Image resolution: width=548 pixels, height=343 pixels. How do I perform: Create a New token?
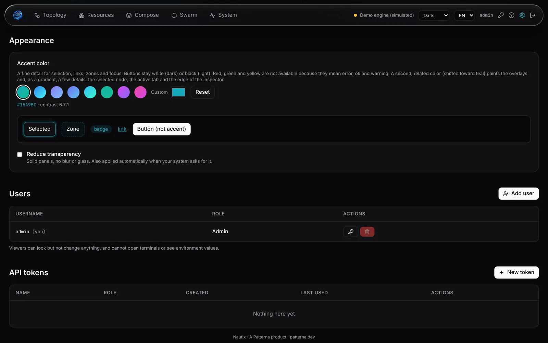516,272
